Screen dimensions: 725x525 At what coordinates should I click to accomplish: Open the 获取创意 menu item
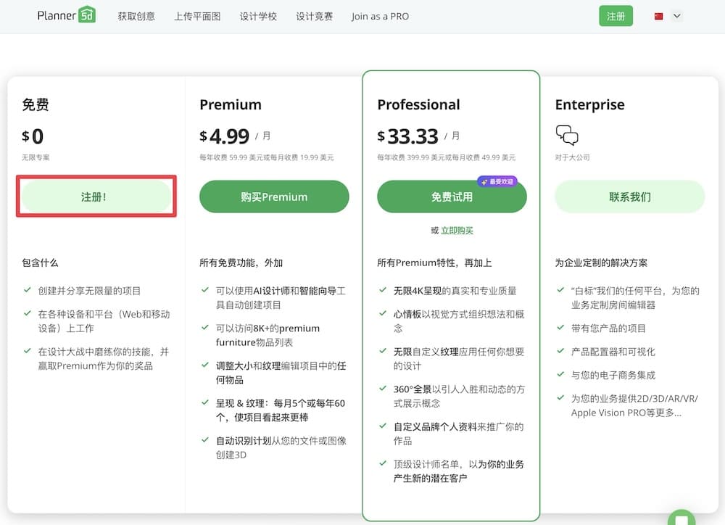[137, 16]
